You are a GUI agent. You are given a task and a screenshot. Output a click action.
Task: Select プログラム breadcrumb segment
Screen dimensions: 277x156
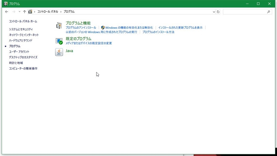point(69,12)
